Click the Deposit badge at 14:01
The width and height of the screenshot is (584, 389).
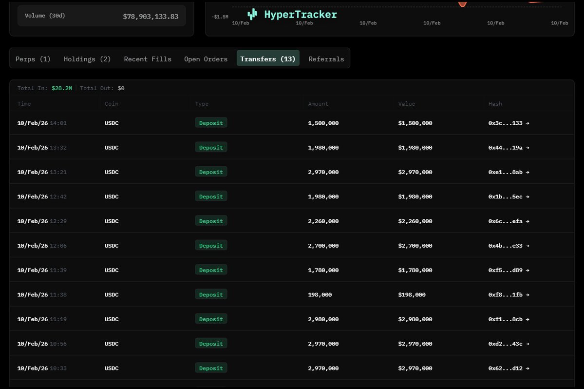[x=211, y=123]
